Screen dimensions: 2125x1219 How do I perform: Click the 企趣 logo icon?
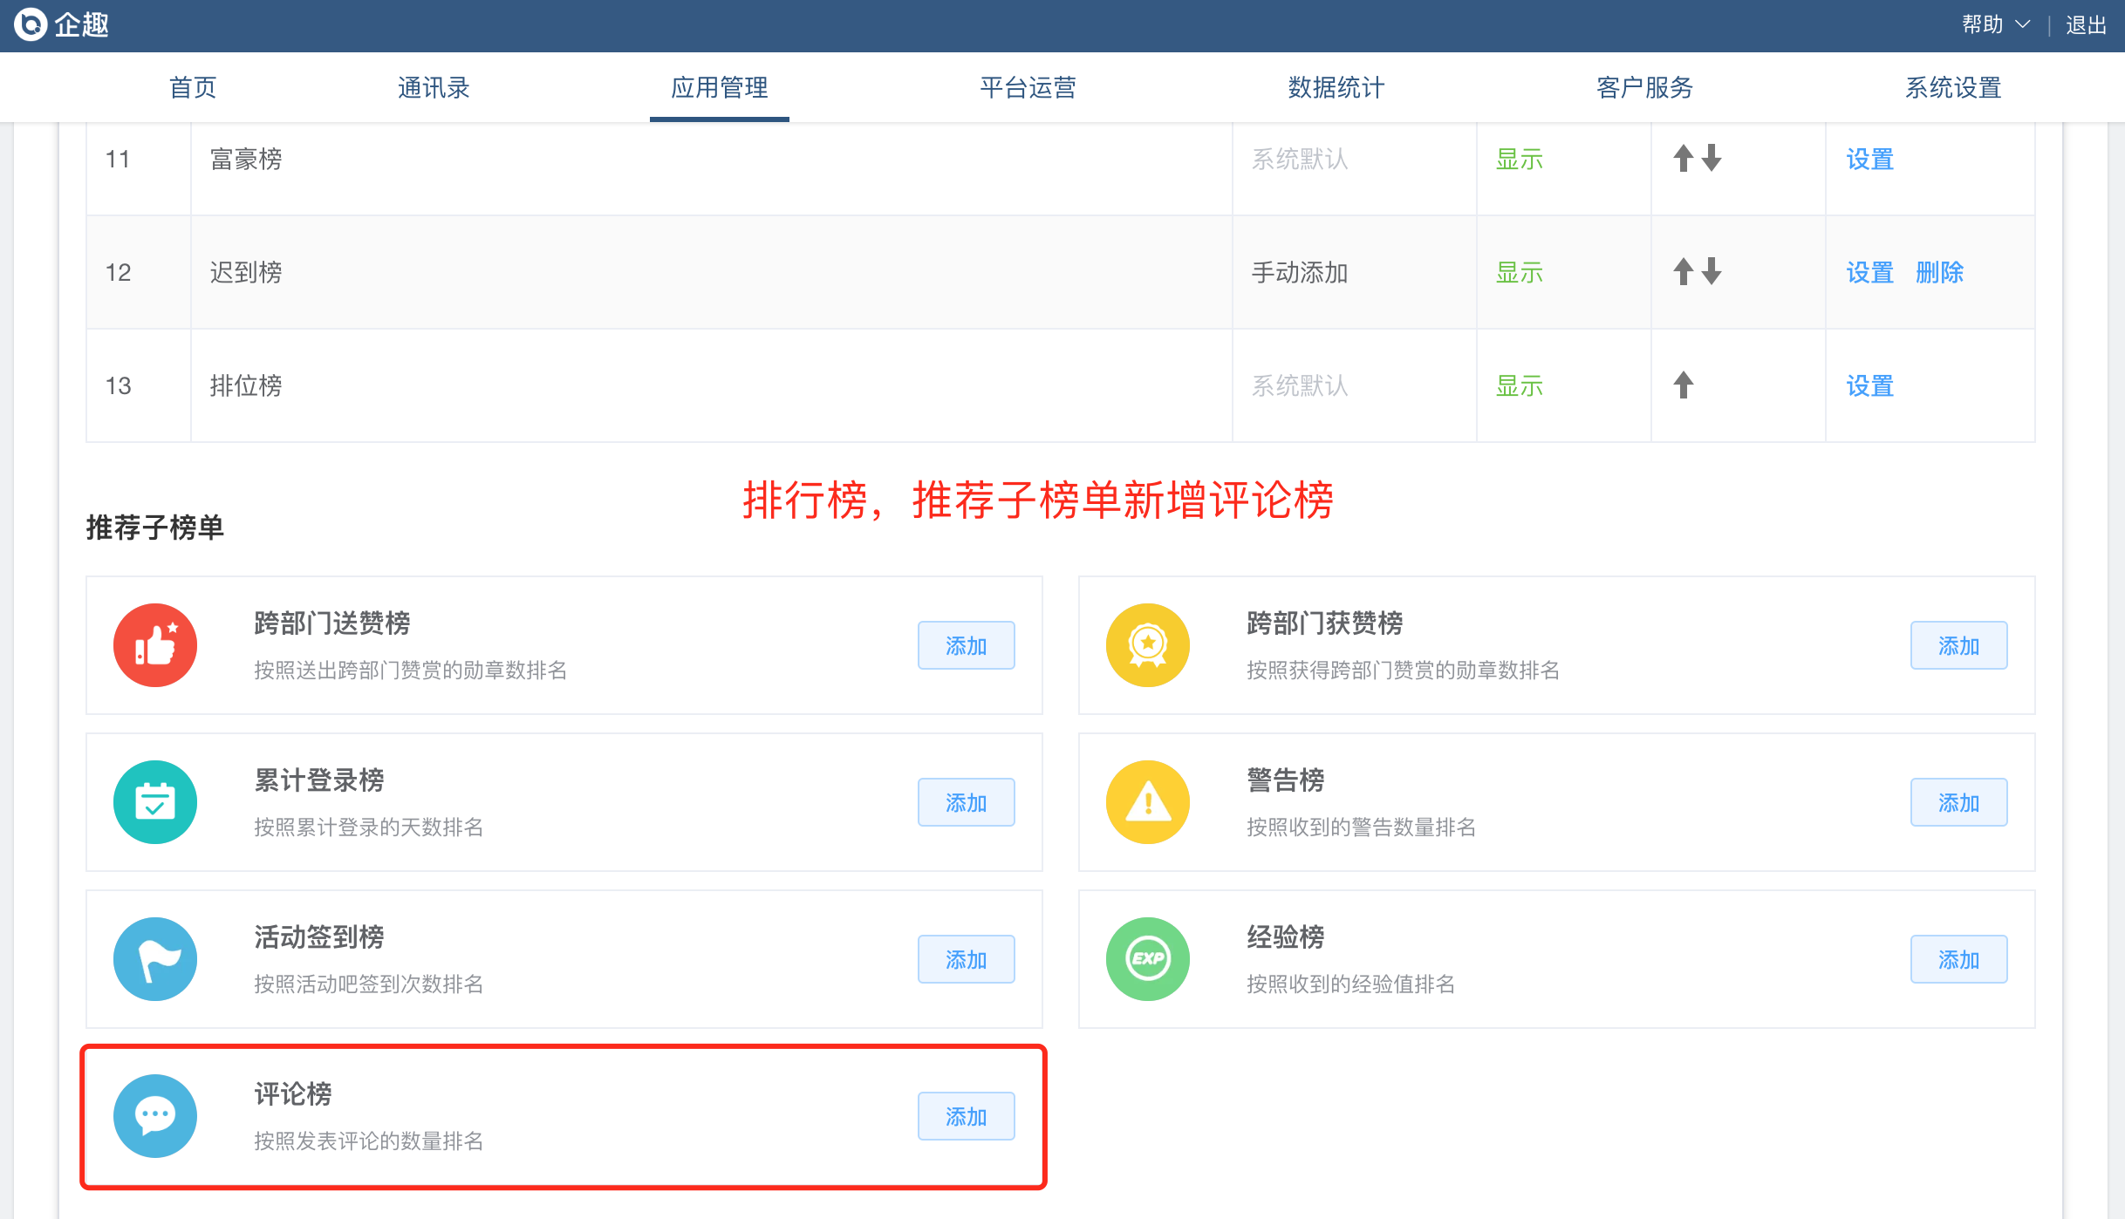(31, 24)
